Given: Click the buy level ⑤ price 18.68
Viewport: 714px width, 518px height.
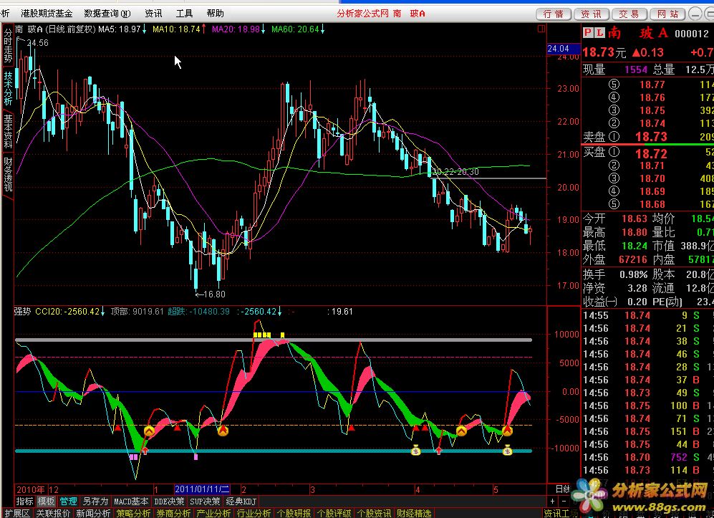Looking at the screenshot, I should pos(652,205).
